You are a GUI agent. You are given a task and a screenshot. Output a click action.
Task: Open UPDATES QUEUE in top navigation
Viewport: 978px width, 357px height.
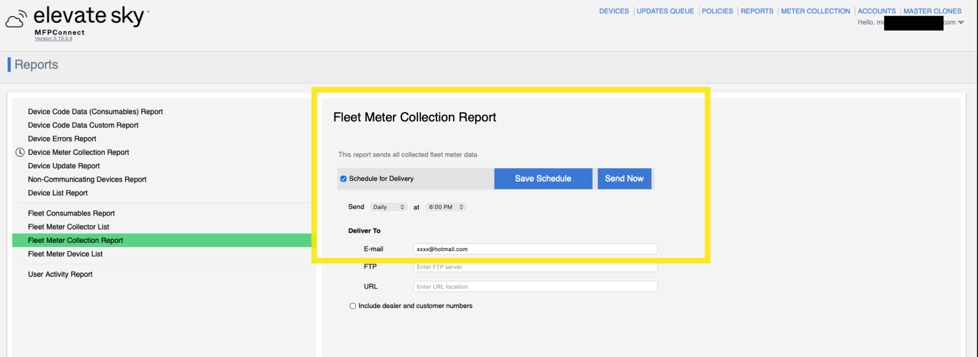[665, 11]
